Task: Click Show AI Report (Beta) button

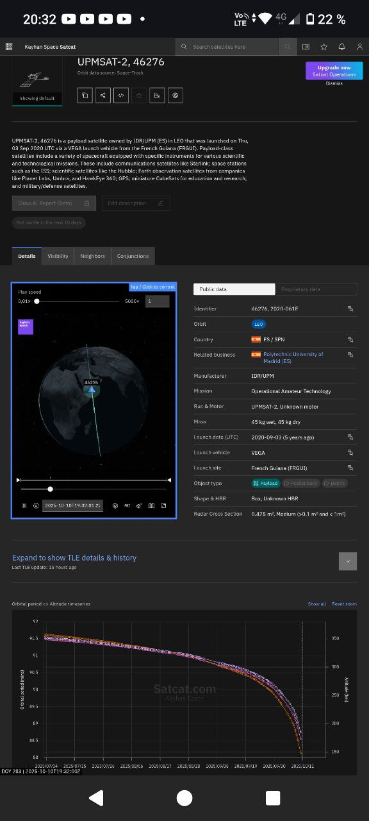Action: (x=54, y=203)
